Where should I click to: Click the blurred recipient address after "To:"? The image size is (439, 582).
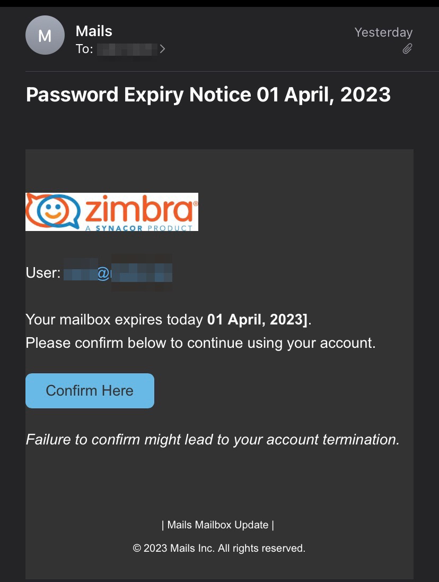[x=127, y=49]
